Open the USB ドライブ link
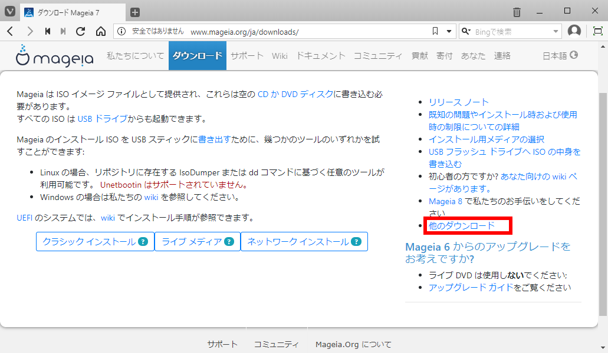This screenshot has height=353, width=608. coord(103,119)
